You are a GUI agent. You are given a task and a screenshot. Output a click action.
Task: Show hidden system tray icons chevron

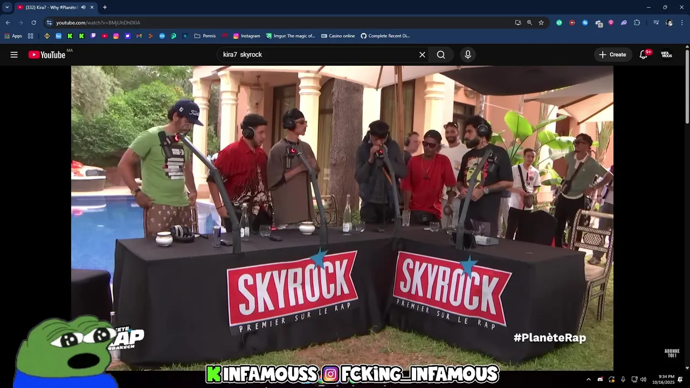(588, 379)
